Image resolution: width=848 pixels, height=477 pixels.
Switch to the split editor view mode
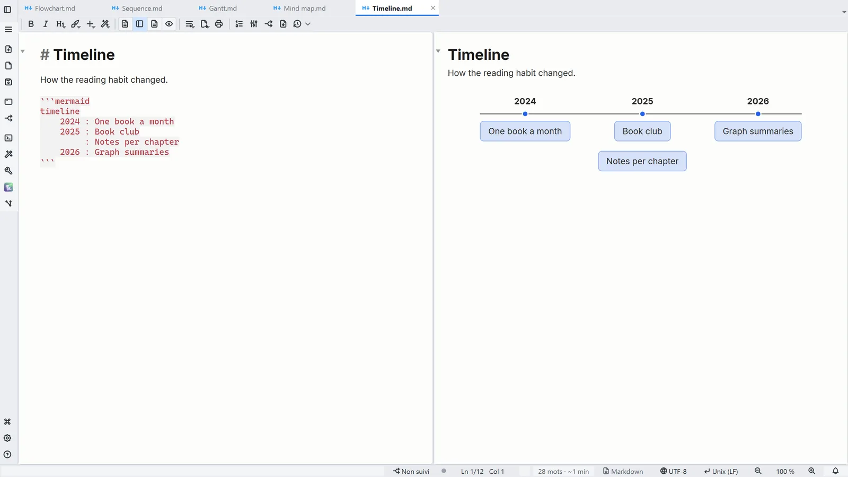tap(140, 24)
